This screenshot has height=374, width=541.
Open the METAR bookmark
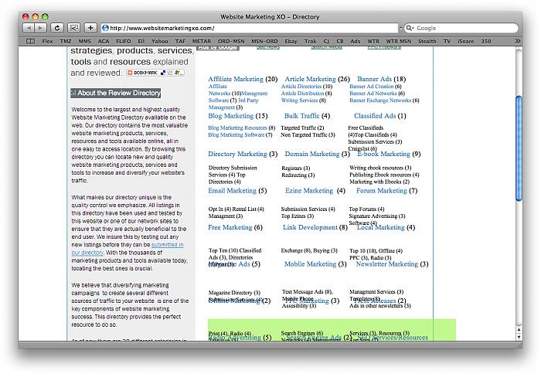[x=202, y=41]
